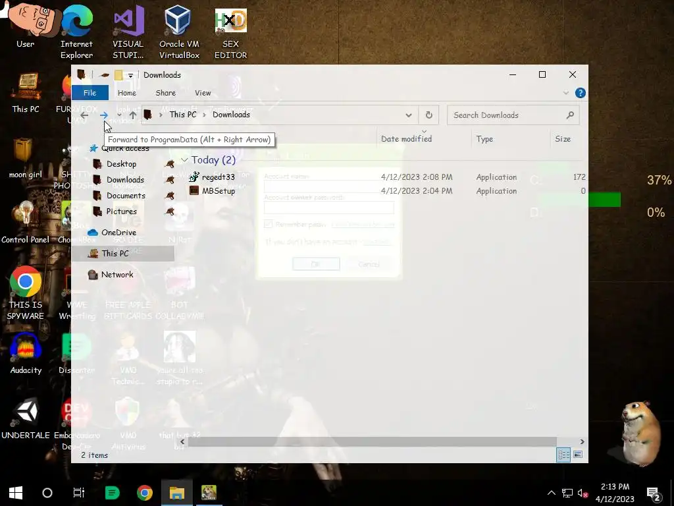Click Downloads breadcrumb in address bar
Viewport: 674px width, 506px height.
pos(231,115)
